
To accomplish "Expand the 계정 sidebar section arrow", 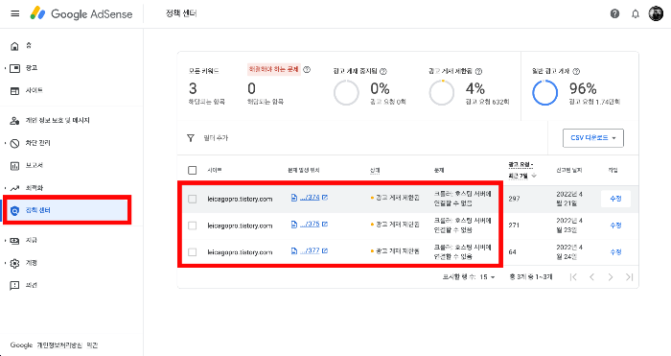I will click(5, 263).
